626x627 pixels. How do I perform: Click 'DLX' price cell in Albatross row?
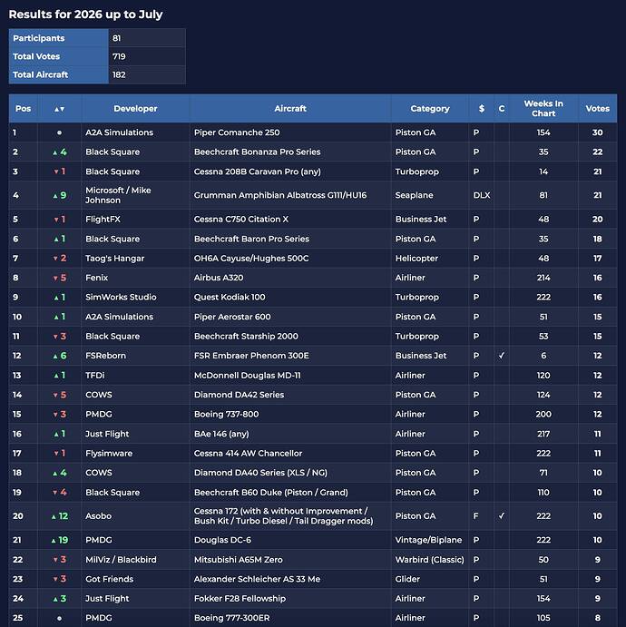coord(481,195)
